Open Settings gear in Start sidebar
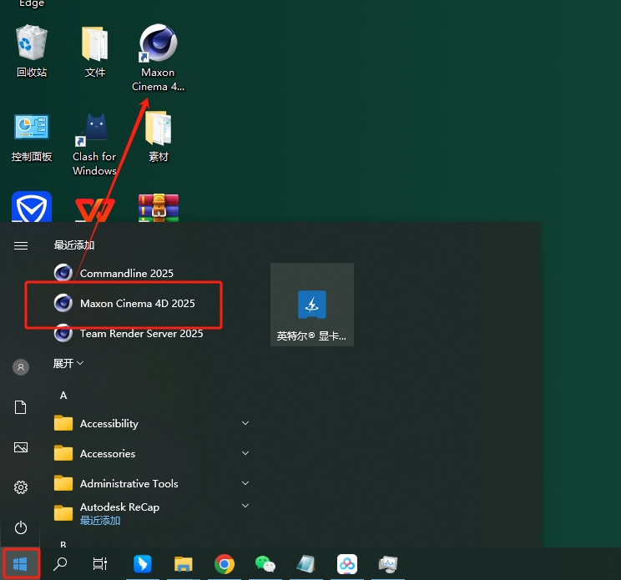This screenshot has height=580, width=621. pyautogui.click(x=21, y=487)
